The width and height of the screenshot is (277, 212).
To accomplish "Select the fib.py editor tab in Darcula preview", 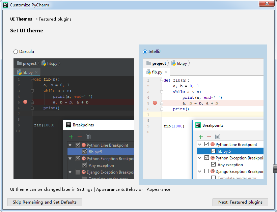I will (x=27, y=72).
